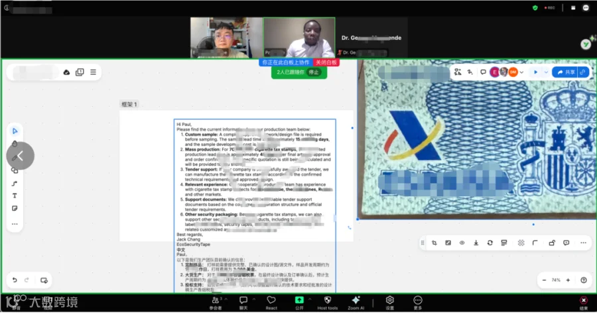The height and width of the screenshot is (313, 597).
Task: Click the 共享 share button
Action: pyautogui.click(x=566, y=72)
